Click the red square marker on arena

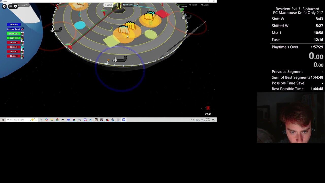click(162, 14)
